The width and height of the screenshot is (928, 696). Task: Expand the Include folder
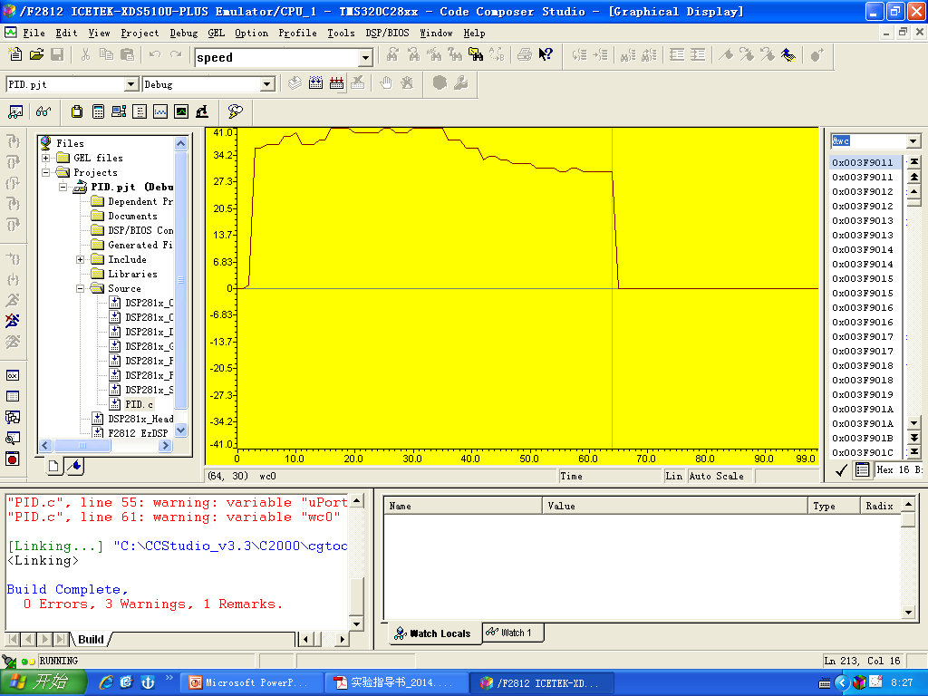(80, 259)
